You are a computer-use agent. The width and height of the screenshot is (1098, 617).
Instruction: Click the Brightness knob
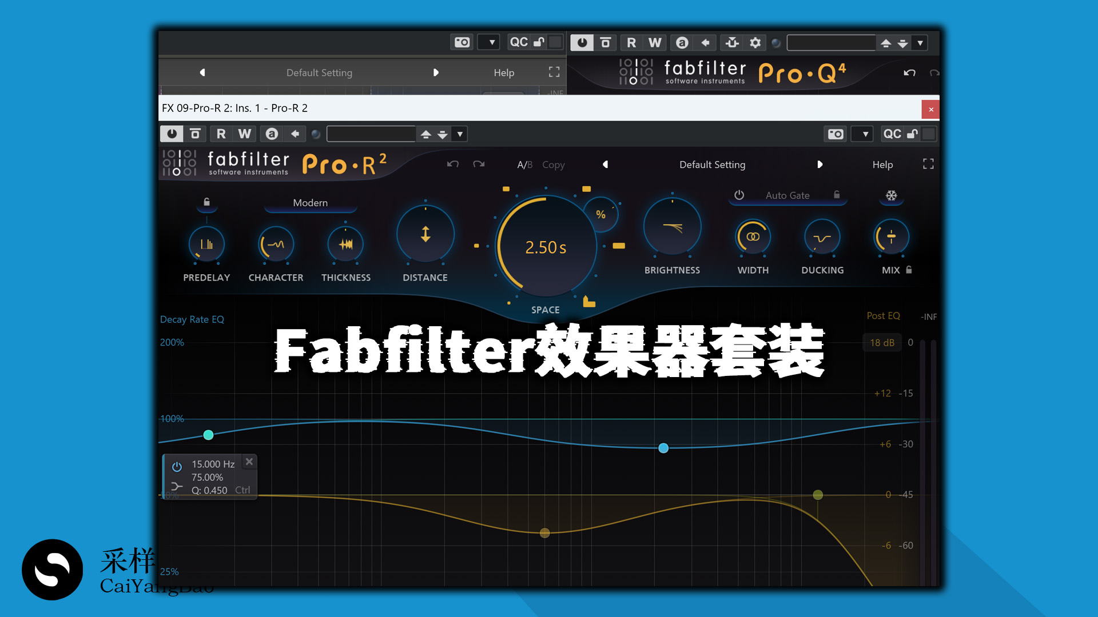click(673, 227)
